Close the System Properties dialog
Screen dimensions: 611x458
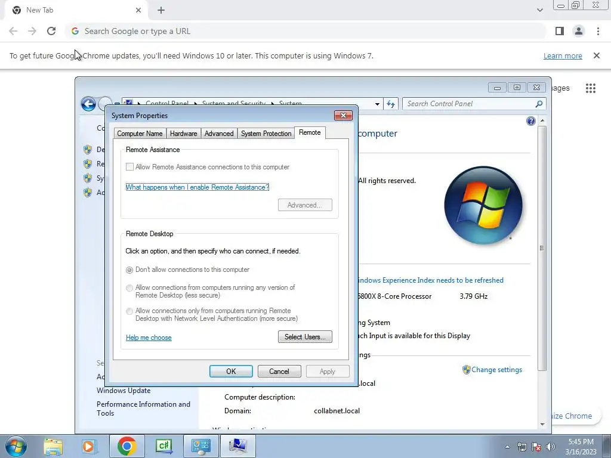point(343,115)
